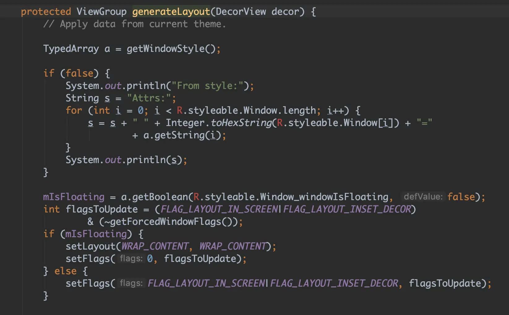This screenshot has height=315, width=509.
Task: Click the getWindowStyle() call
Action: tap(171, 49)
